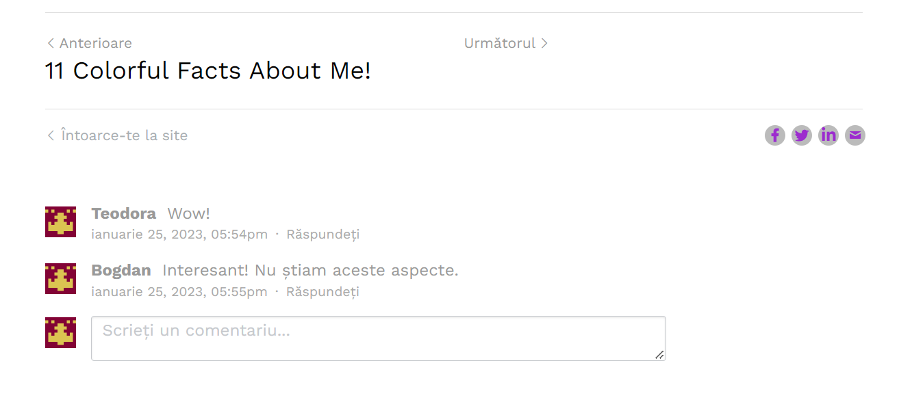The image size is (912, 415).
Task: Click Teodora's avatar image
Action: pyautogui.click(x=60, y=222)
